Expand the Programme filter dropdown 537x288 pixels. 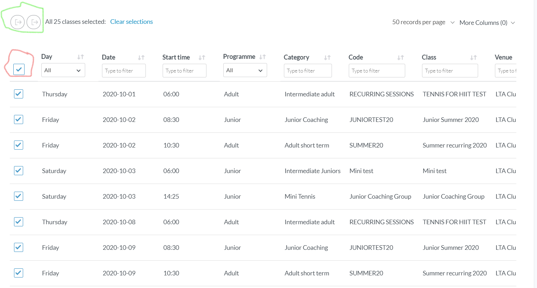245,70
